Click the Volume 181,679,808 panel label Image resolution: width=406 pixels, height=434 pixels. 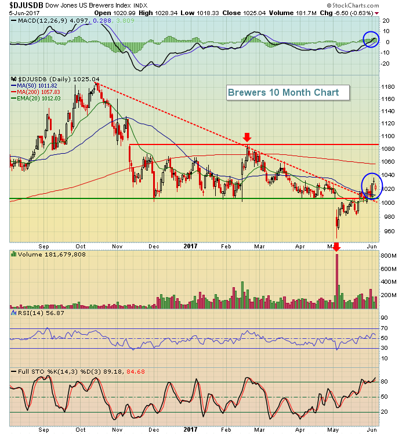tap(52, 254)
